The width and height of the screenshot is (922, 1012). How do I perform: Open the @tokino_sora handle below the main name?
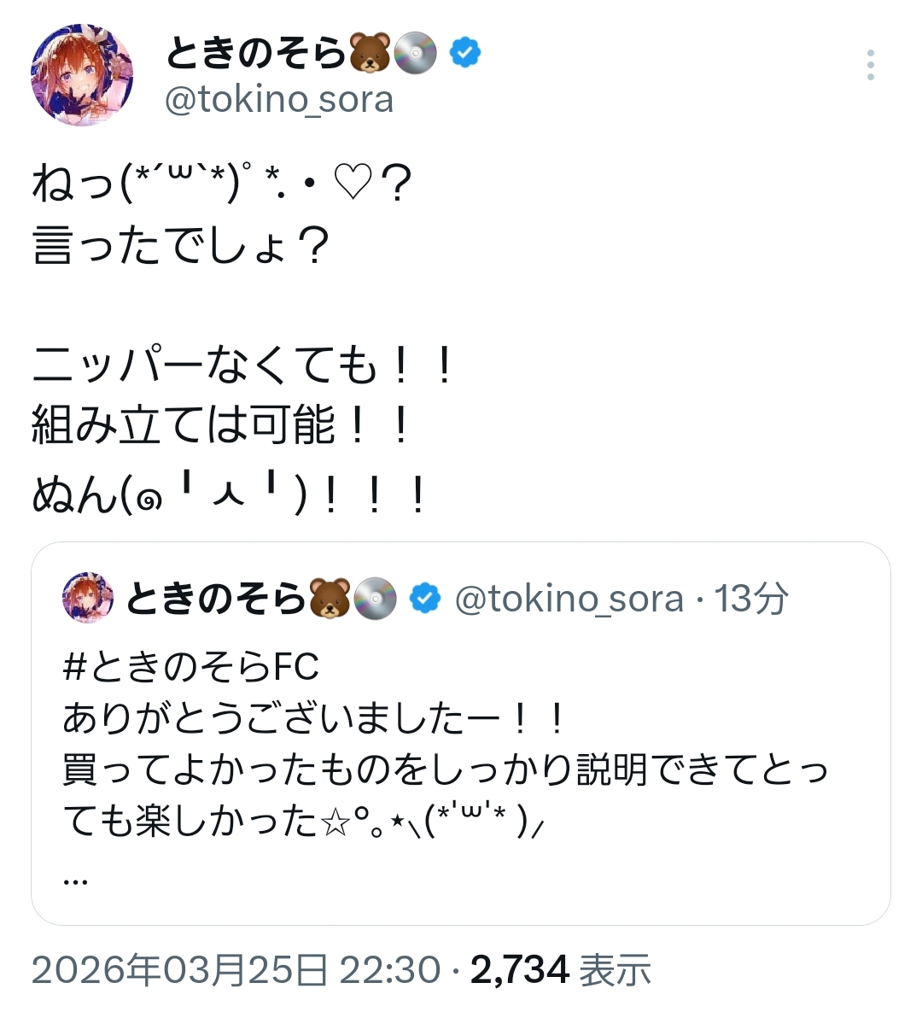pyautogui.click(x=279, y=100)
